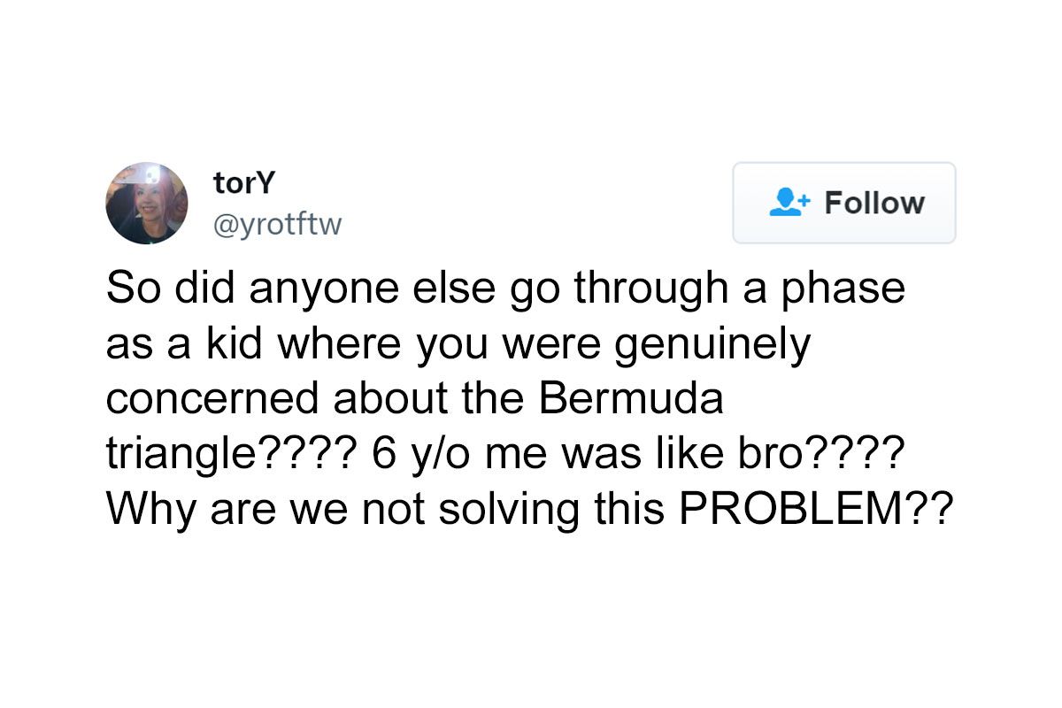Click the @yrotftw handle
This screenshot has height=708, width=1062.
point(276,226)
